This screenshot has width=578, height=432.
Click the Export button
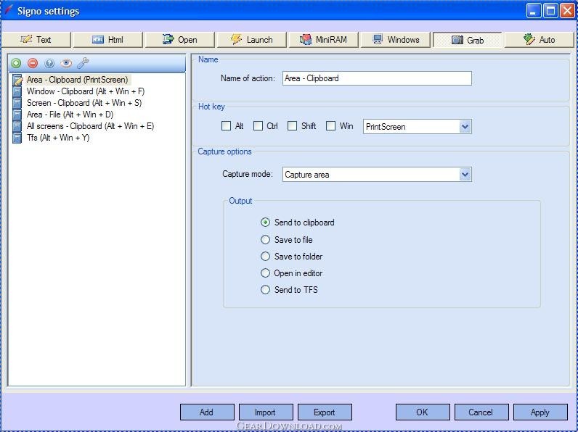click(325, 412)
